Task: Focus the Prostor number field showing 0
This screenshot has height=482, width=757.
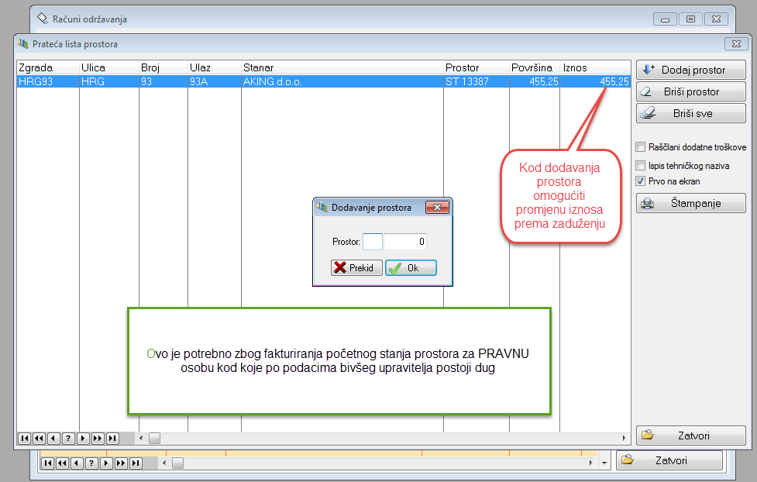Action: (x=405, y=242)
